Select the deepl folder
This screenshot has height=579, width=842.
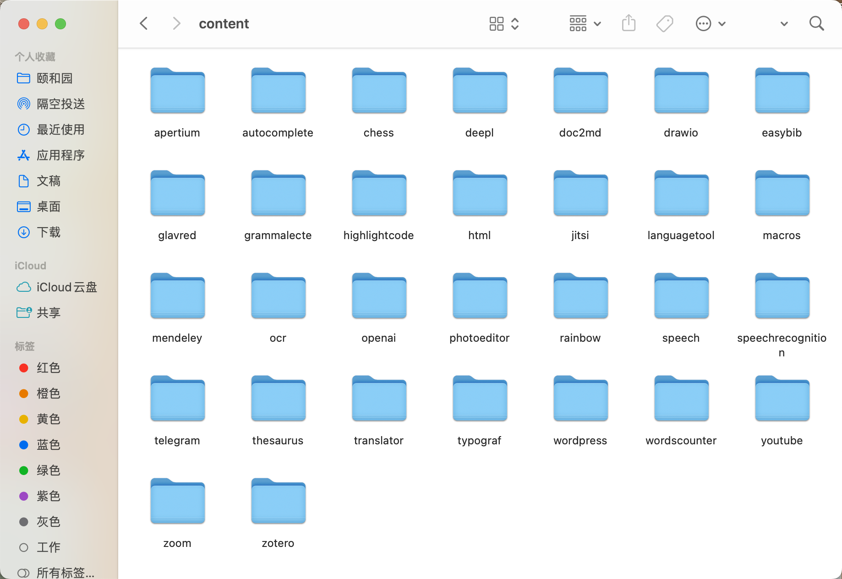click(x=480, y=91)
